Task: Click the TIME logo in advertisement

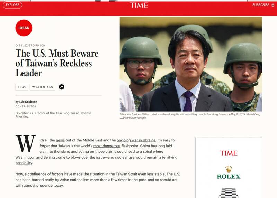Action: tap(229, 153)
